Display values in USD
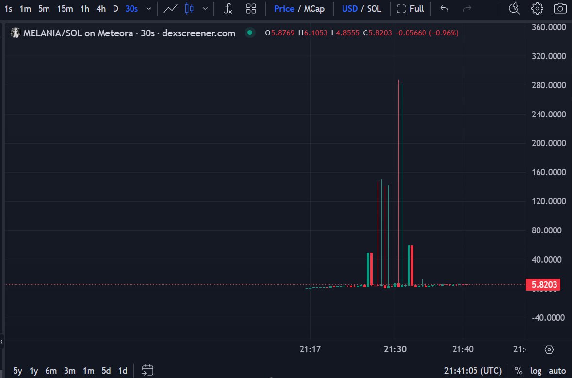Screen dimensions: 572x378 click(x=349, y=9)
